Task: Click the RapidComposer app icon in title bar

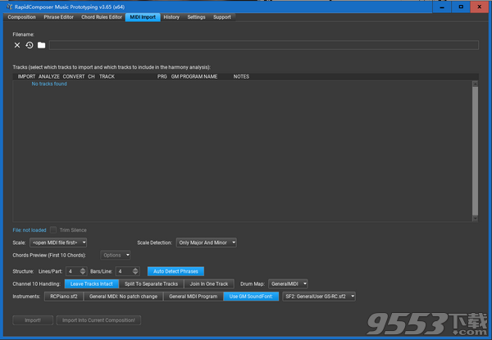Action: point(9,7)
